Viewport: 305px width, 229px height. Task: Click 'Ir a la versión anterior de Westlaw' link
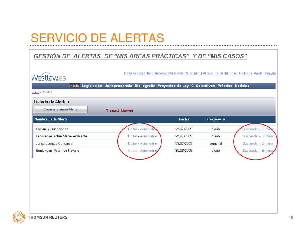(x=148, y=73)
